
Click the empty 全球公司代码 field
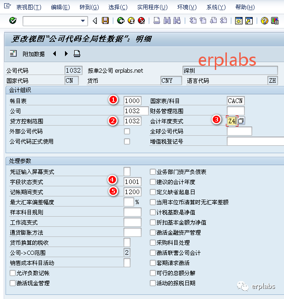click(x=239, y=131)
